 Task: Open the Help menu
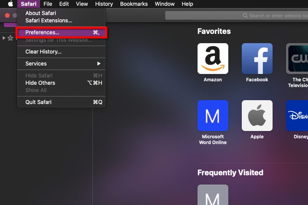pyautogui.click(x=187, y=4)
